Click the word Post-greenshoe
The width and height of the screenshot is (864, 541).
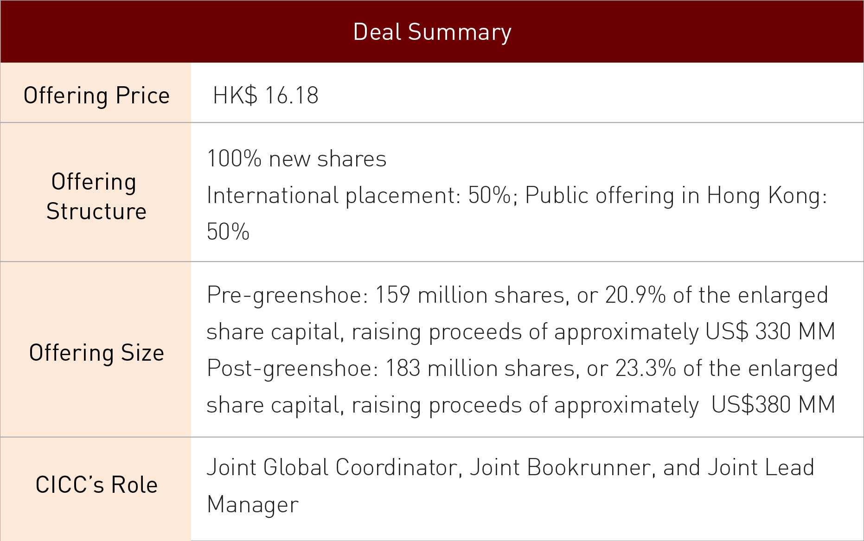click(x=292, y=369)
